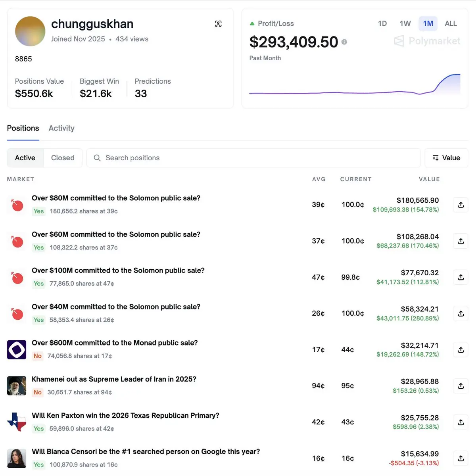The width and height of the screenshot is (476, 476).
Task: Click the 99.8¢ current price
Action: (x=351, y=277)
